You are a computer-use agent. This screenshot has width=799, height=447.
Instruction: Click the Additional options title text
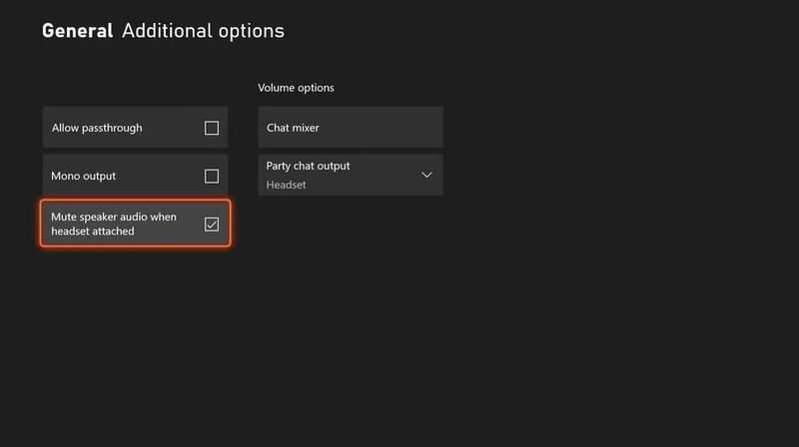click(203, 31)
